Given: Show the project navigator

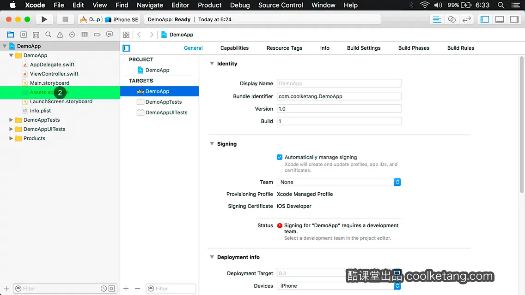Looking at the screenshot, I should point(11,35).
